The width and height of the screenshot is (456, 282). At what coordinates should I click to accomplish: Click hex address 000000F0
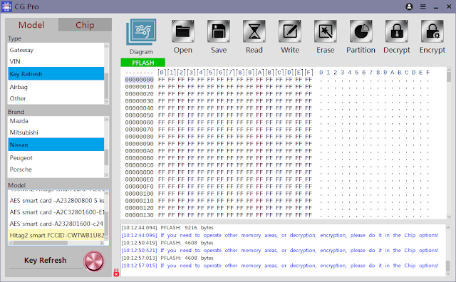point(140,187)
